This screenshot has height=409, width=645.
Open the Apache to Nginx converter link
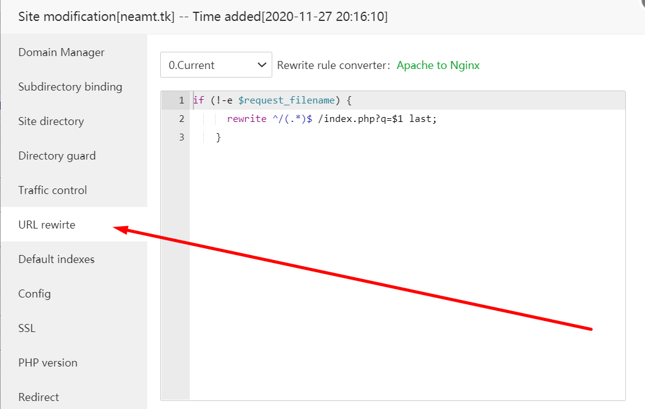(438, 65)
